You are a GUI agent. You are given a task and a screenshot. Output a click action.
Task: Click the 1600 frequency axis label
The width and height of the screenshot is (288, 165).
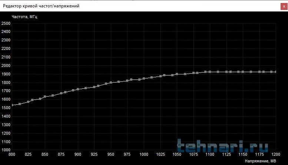pyautogui.click(x=6, y=99)
